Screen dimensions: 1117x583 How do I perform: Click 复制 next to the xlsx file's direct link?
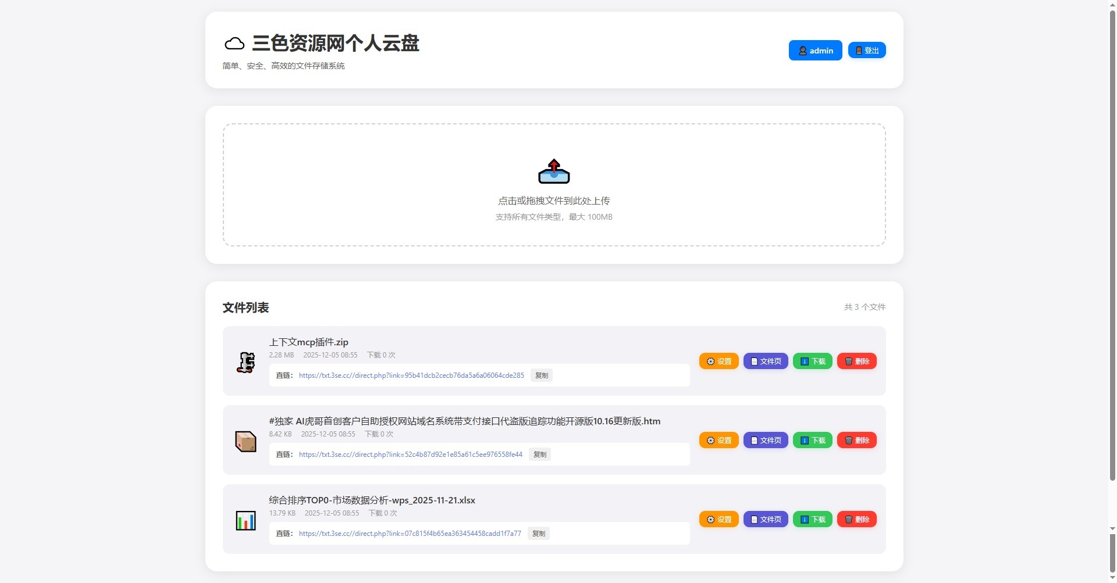coord(538,533)
